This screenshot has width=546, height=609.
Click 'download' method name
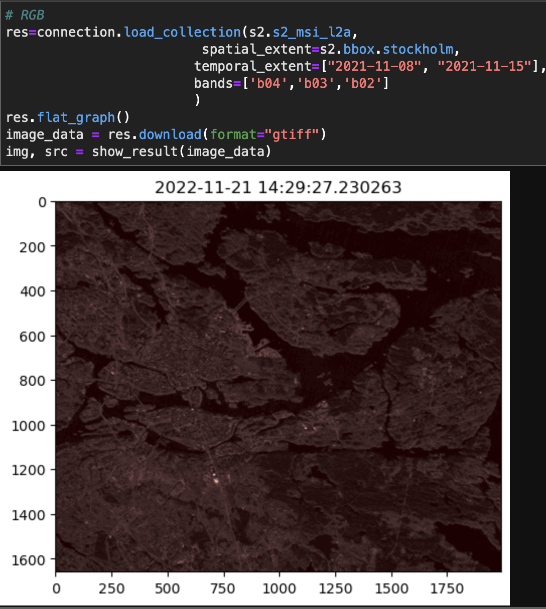click(x=170, y=134)
